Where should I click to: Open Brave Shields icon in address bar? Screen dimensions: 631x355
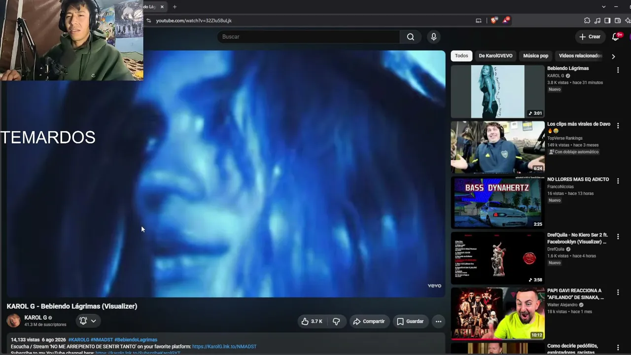coord(494,21)
